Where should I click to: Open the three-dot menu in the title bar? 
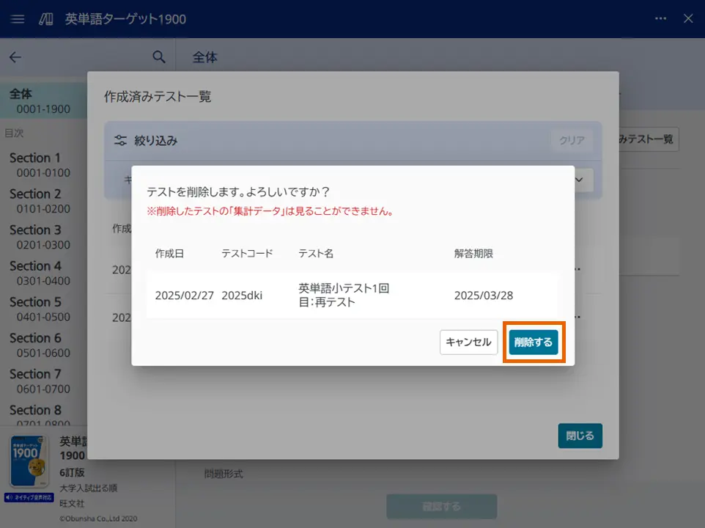(x=660, y=19)
